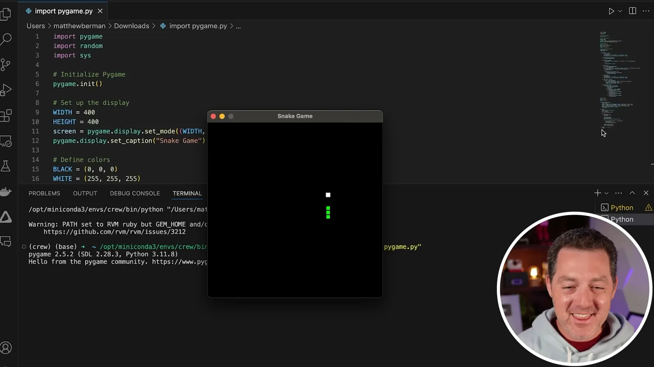
Task: Run the Python file with play button
Action: tap(611, 11)
